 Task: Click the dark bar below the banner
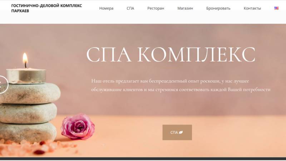pyautogui.click(x=143, y=159)
